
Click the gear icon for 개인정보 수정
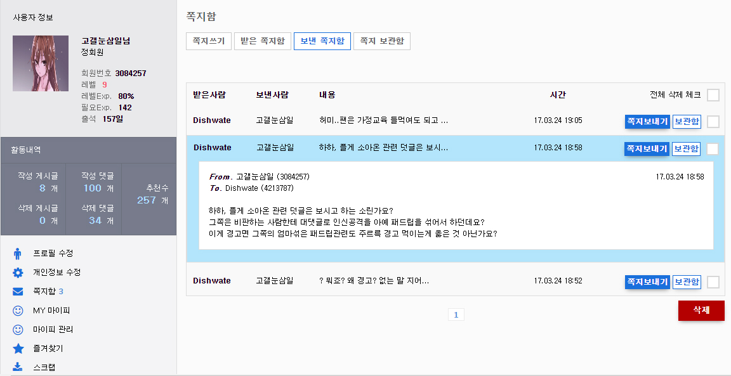pyautogui.click(x=18, y=273)
